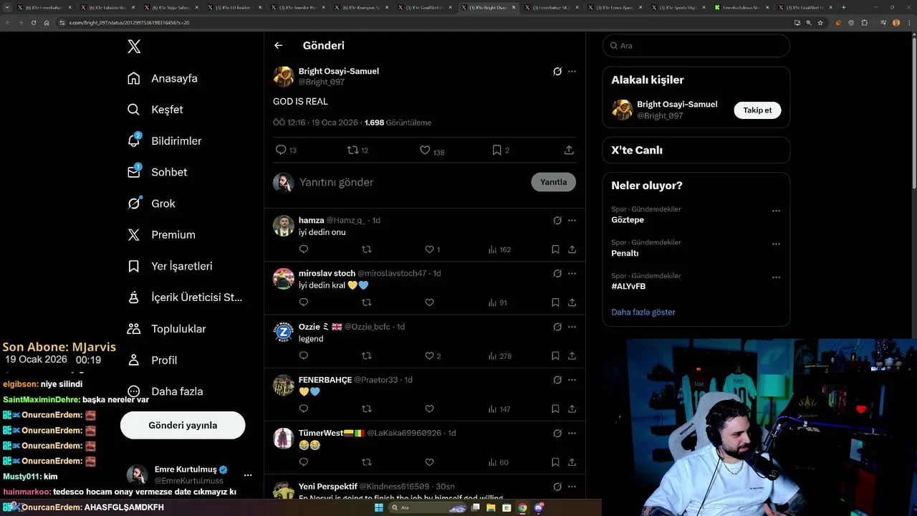
Task: Share TümerWest's reply
Action: pyautogui.click(x=572, y=462)
